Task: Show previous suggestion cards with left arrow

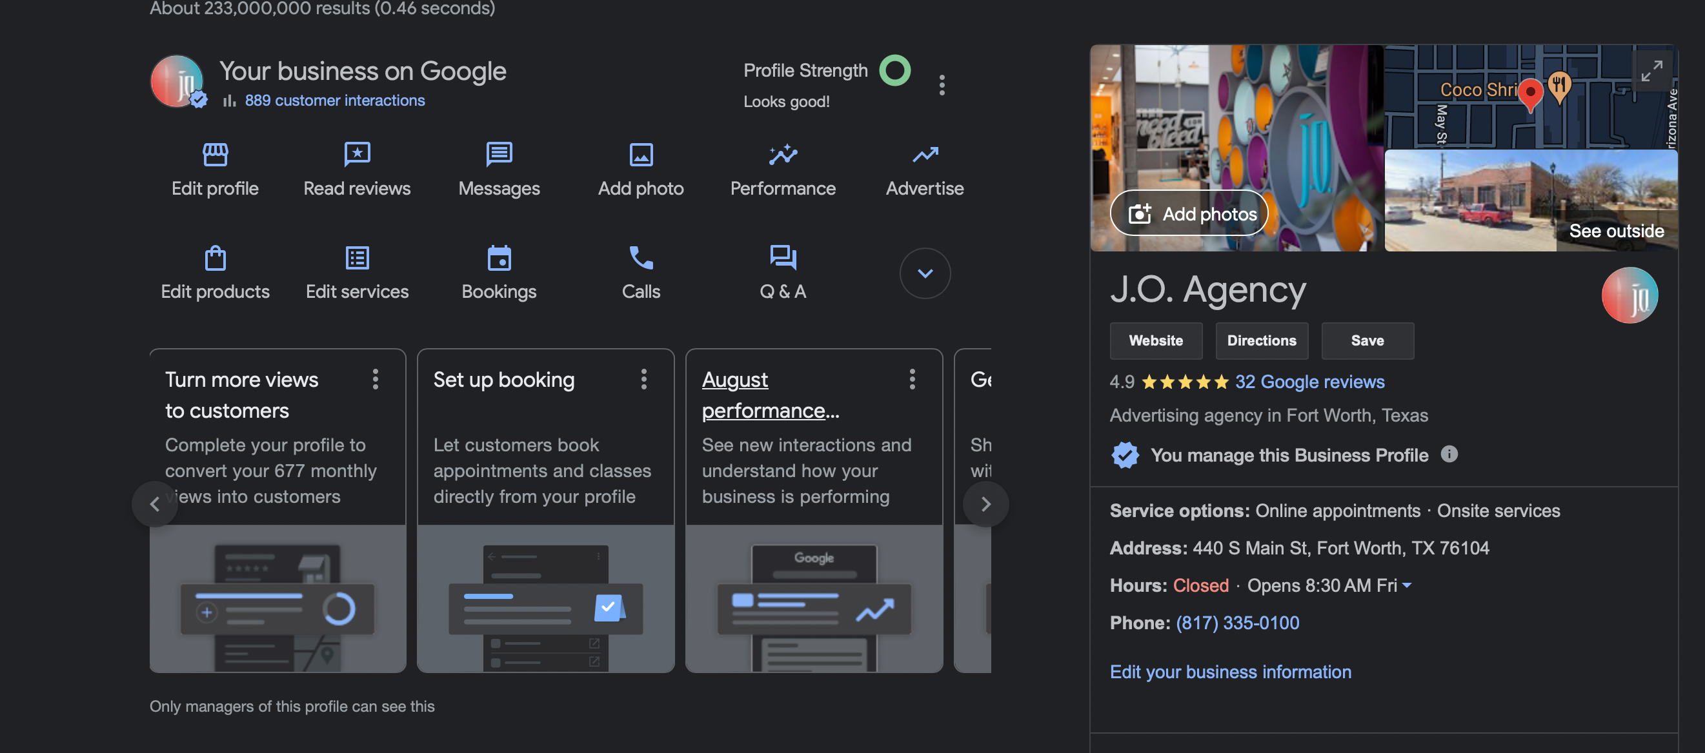Action: click(155, 504)
